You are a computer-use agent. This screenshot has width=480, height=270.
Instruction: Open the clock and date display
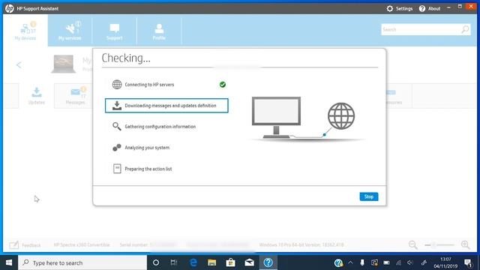pyautogui.click(x=445, y=262)
